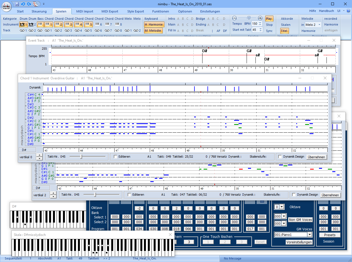Enable Editieren checkbox in the vertikal 2 window
This screenshot has width=352, height=262.
click(129, 195)
